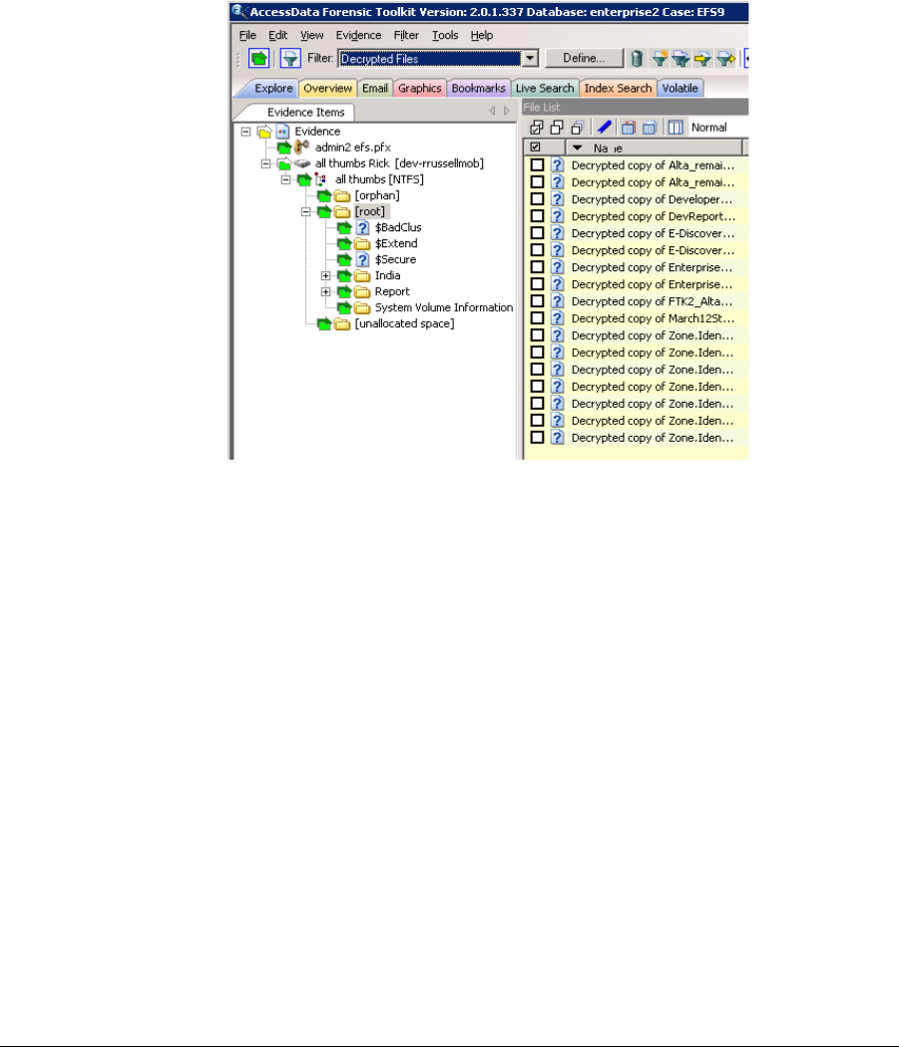Open the Normal view dropdown in File List
The width and height of the screenshot is (899, 1047).
[717, 128]
